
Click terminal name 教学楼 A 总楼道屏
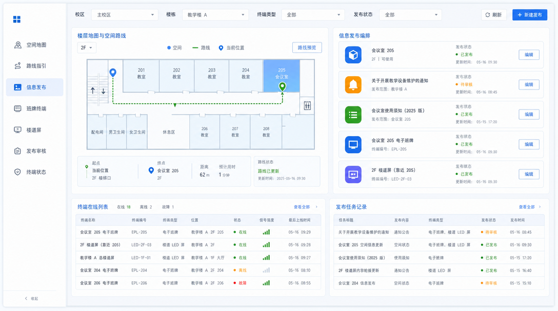coord(97,258)
